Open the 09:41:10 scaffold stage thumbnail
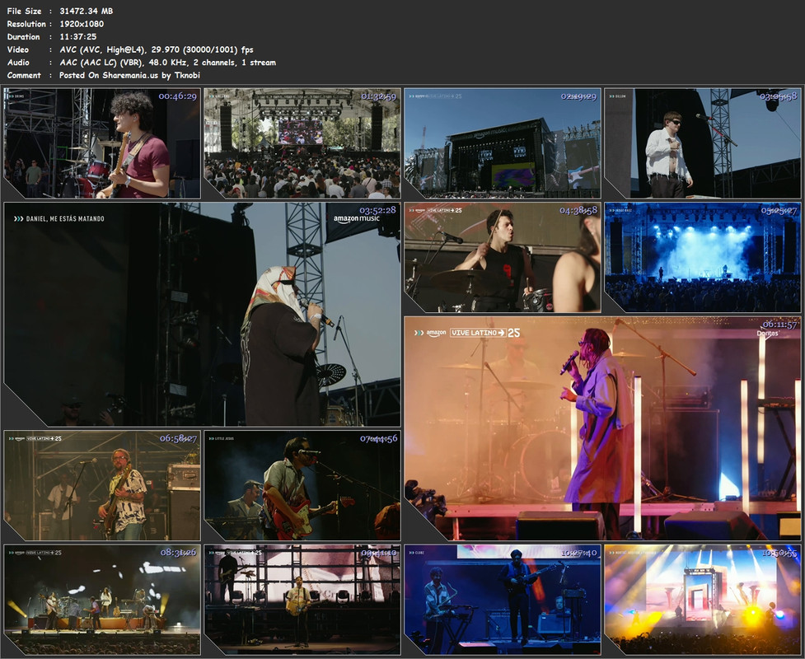 tap(302, 600)
